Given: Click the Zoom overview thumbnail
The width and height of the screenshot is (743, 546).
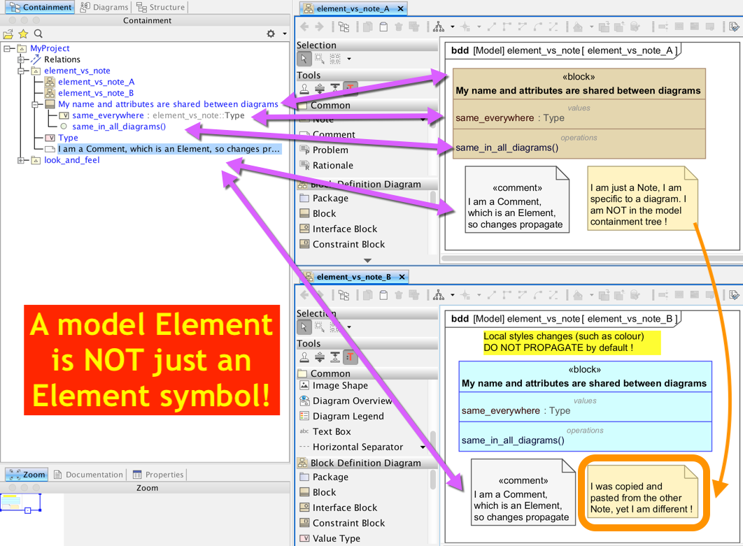Looking at the screenshot, I should pyautogui.click(x=21, y=502).
